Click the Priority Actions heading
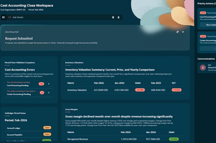216x143 pixels. [207, 4]
